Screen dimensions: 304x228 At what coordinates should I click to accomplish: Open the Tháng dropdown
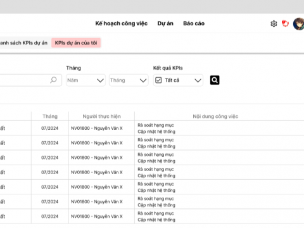[x=129, y=80]
